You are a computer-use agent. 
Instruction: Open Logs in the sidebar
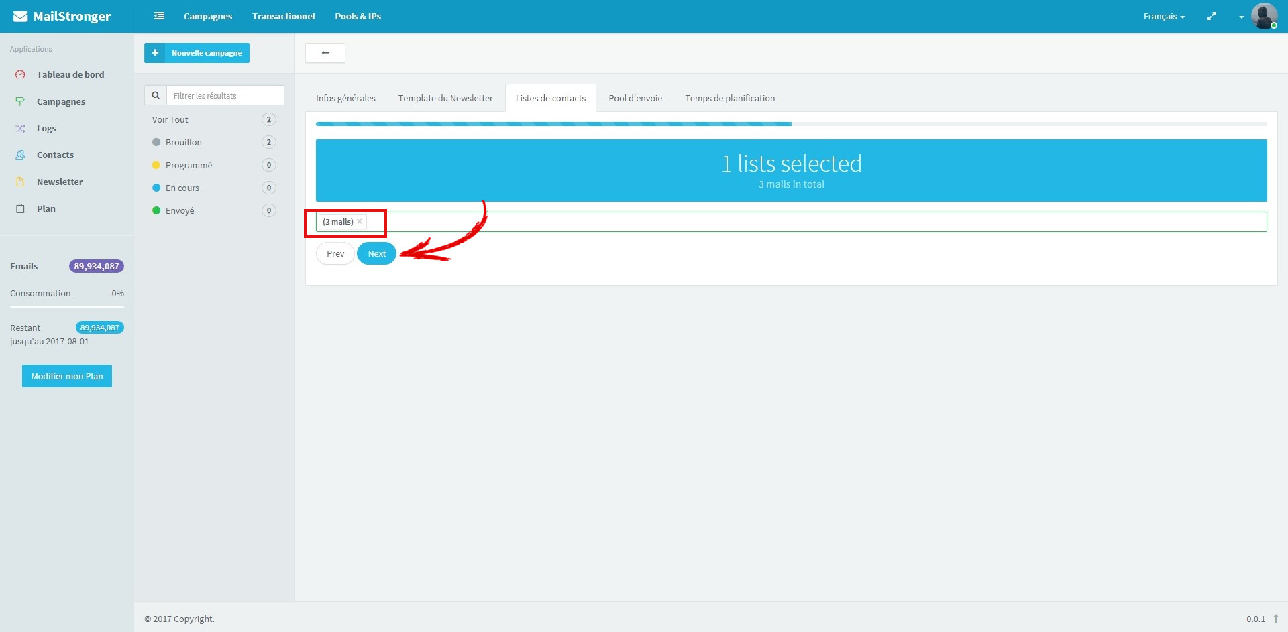pos(46,128)
